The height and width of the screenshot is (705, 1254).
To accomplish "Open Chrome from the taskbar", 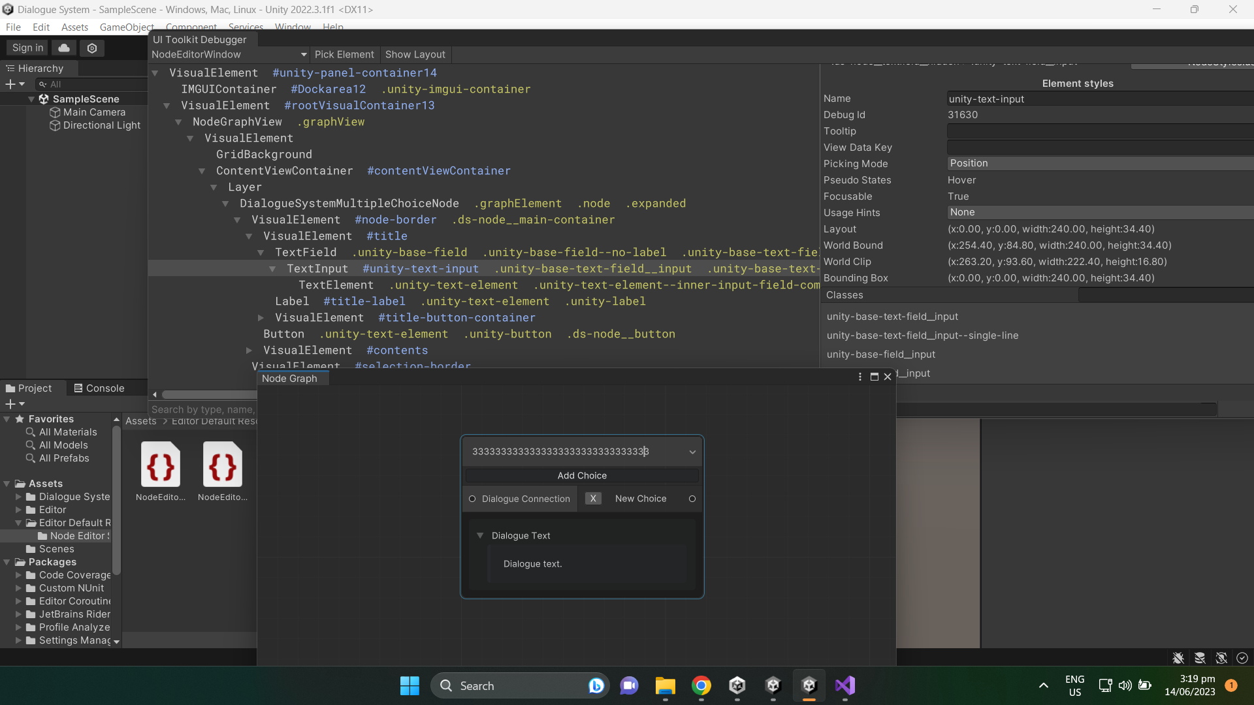I will click(701, 685).
